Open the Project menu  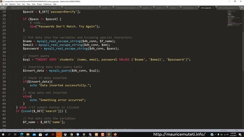pyautogui.click(x=39, y=4)
